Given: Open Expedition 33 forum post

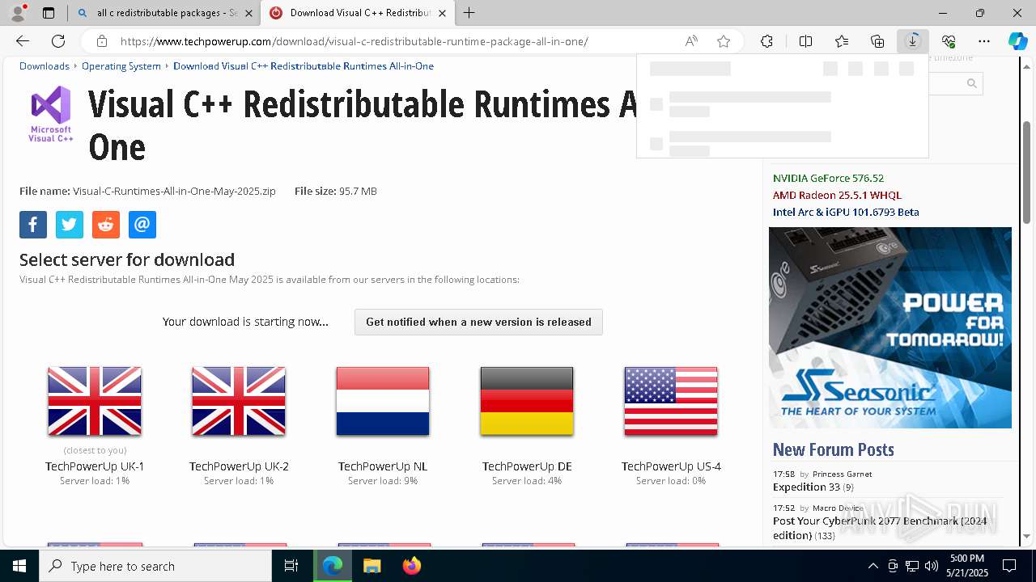Looking at the screenshot, I should [x=806, y=487].
